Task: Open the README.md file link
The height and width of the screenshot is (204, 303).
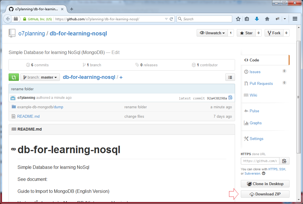Action: tap(28, 116)
